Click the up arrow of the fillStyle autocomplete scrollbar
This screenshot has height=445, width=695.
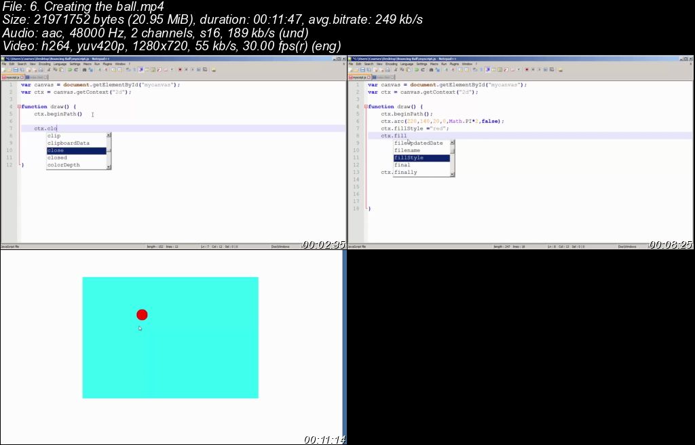click(452, 143)
